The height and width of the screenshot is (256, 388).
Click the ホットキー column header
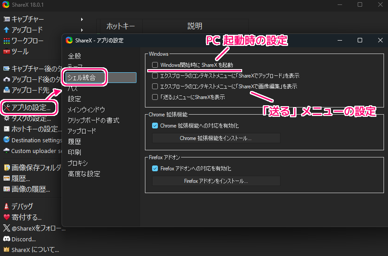(x=120, y=26)
